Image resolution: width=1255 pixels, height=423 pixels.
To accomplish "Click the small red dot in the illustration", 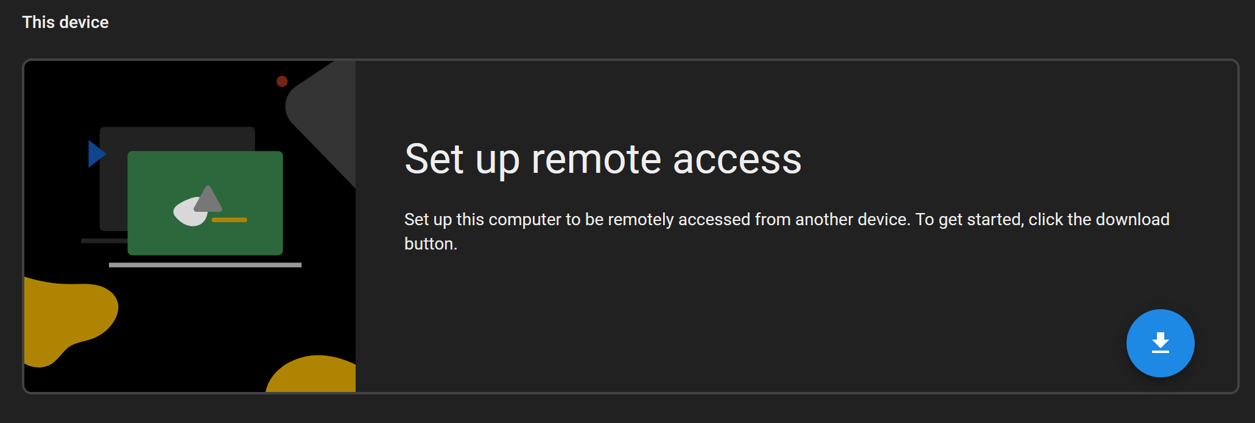I will pos(282,82).
